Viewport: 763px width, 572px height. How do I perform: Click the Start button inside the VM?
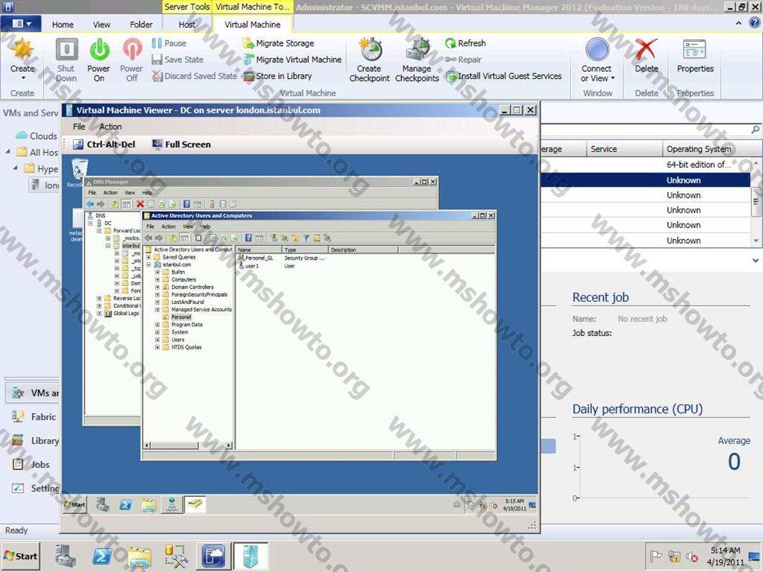[x=75, y=504]
